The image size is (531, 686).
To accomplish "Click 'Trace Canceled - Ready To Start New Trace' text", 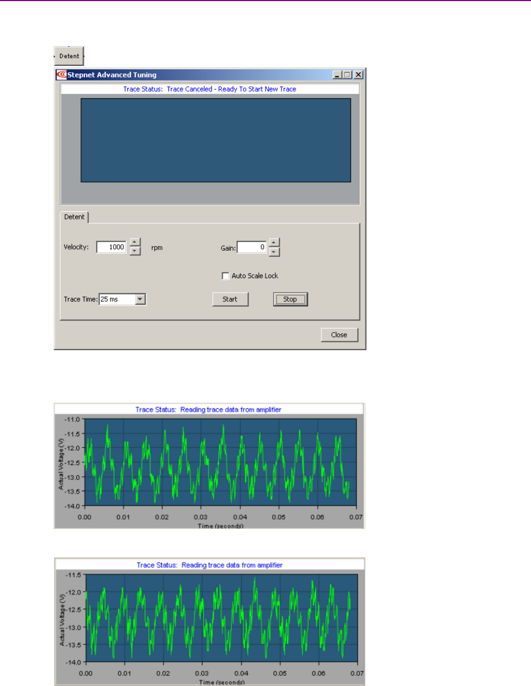I will [x=231, y=89].
